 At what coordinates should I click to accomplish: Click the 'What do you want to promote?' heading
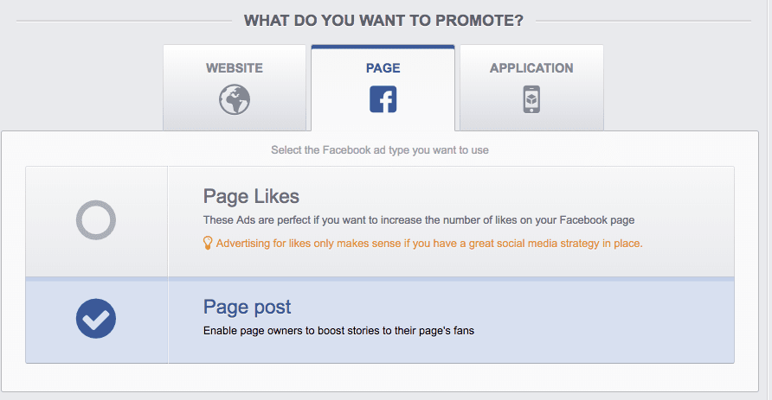pos(383,20)
